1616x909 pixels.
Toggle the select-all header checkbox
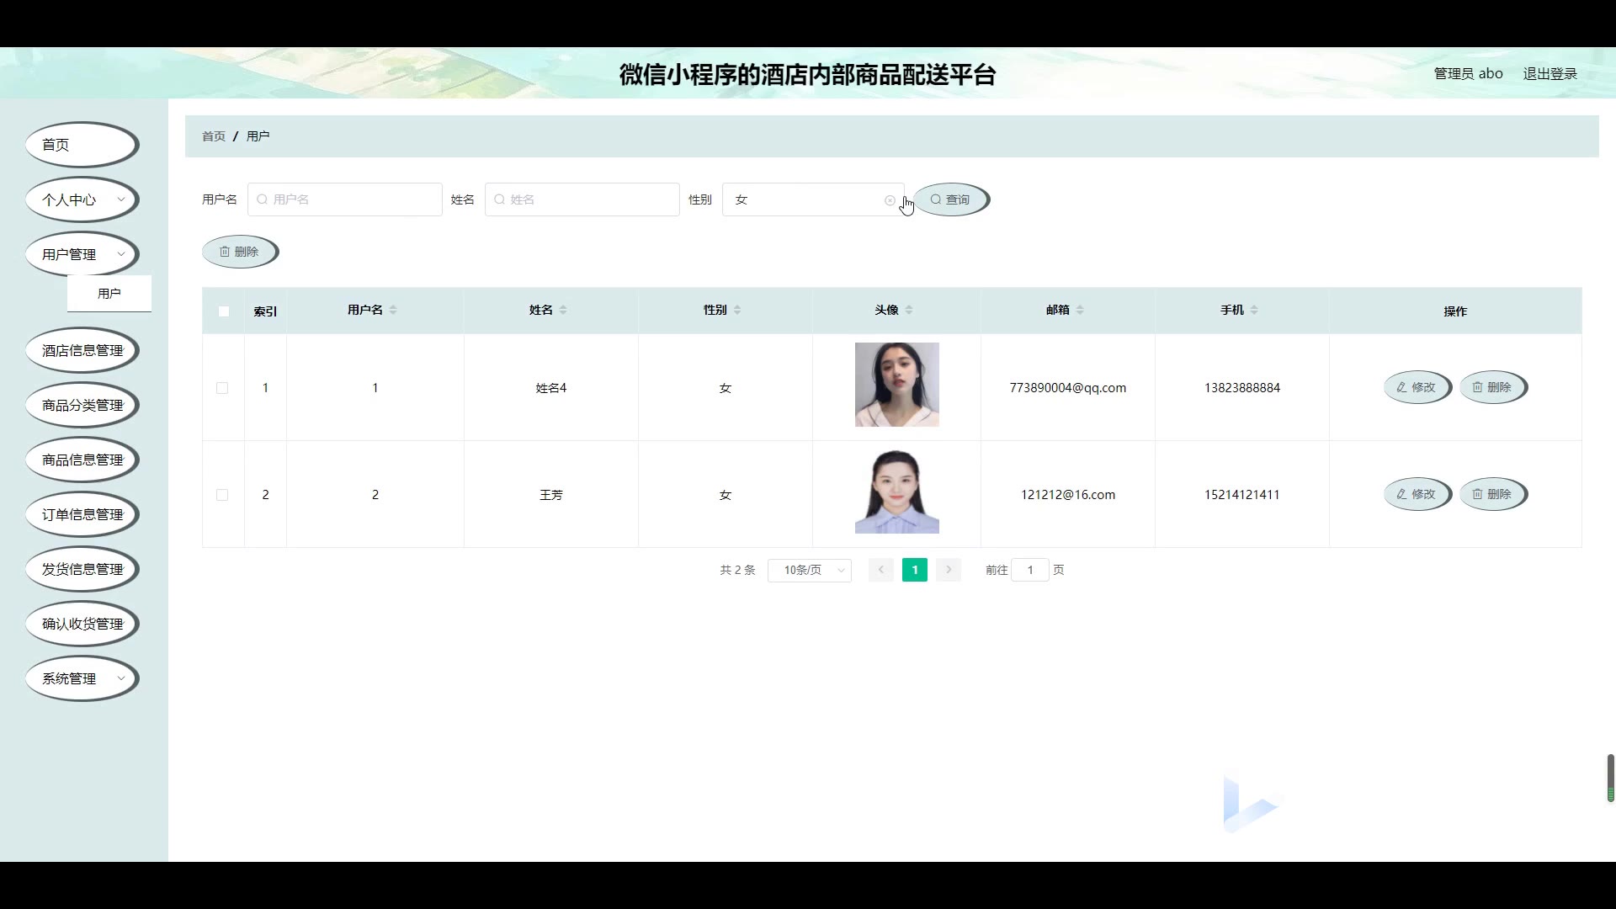[x=224, y=311]
